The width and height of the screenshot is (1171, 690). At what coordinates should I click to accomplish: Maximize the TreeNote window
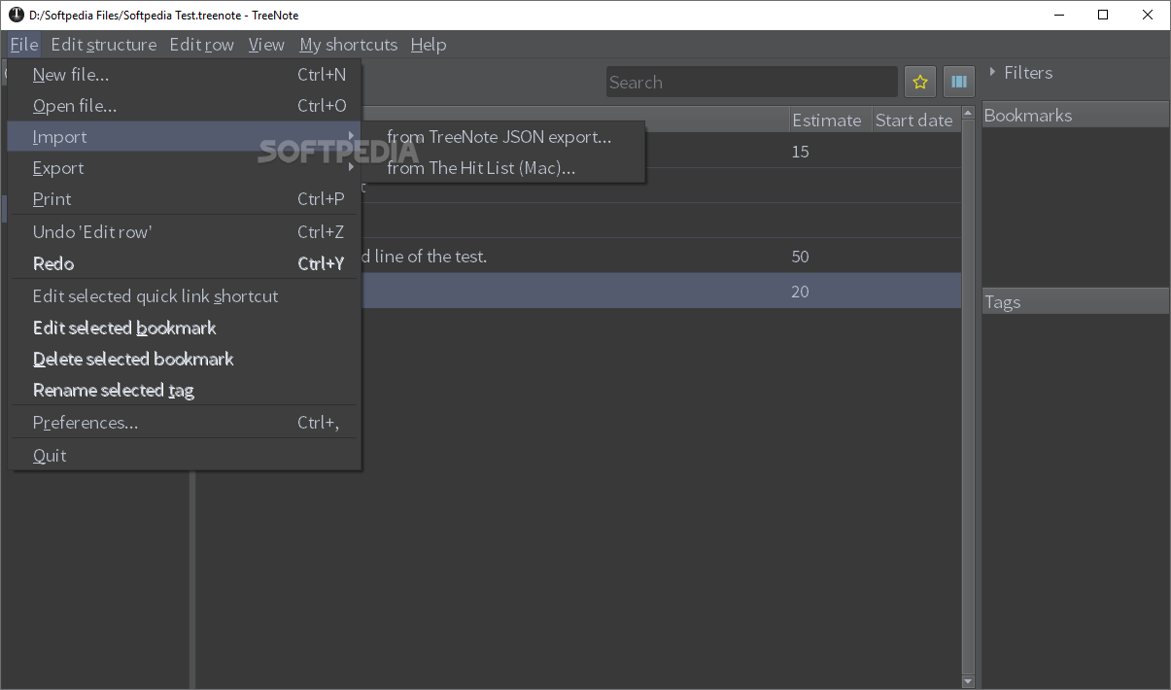tap(1103, 15)
